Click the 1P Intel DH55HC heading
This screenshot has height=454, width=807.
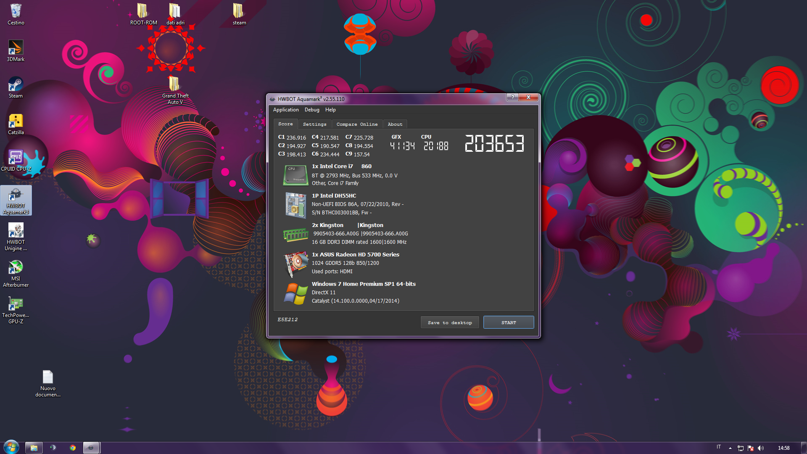click(x=334, y=196)
